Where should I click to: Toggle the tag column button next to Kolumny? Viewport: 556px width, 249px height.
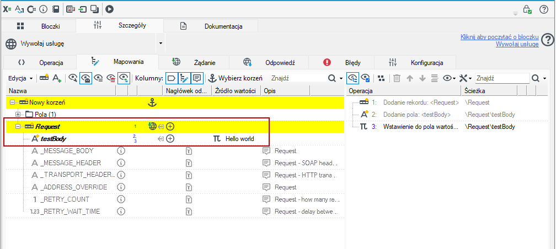coord(172,78)
